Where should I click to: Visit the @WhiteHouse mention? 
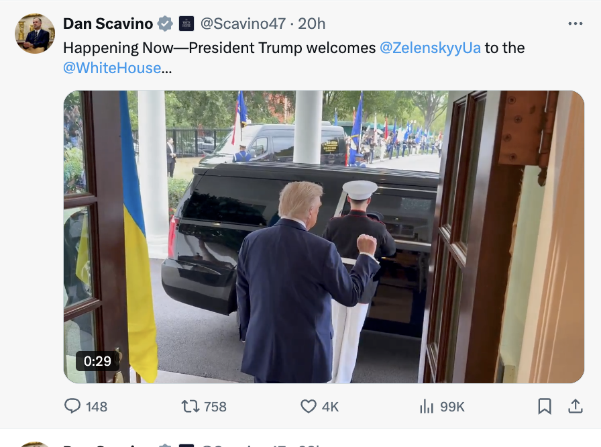pos(111,68)
